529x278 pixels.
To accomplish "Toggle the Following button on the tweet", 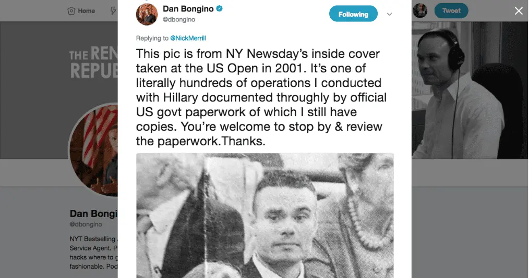I will (353, 14).
